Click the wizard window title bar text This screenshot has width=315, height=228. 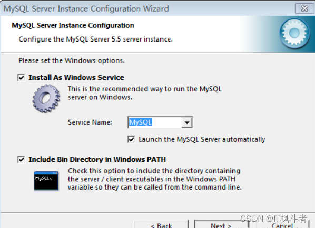tap(86, 8)
